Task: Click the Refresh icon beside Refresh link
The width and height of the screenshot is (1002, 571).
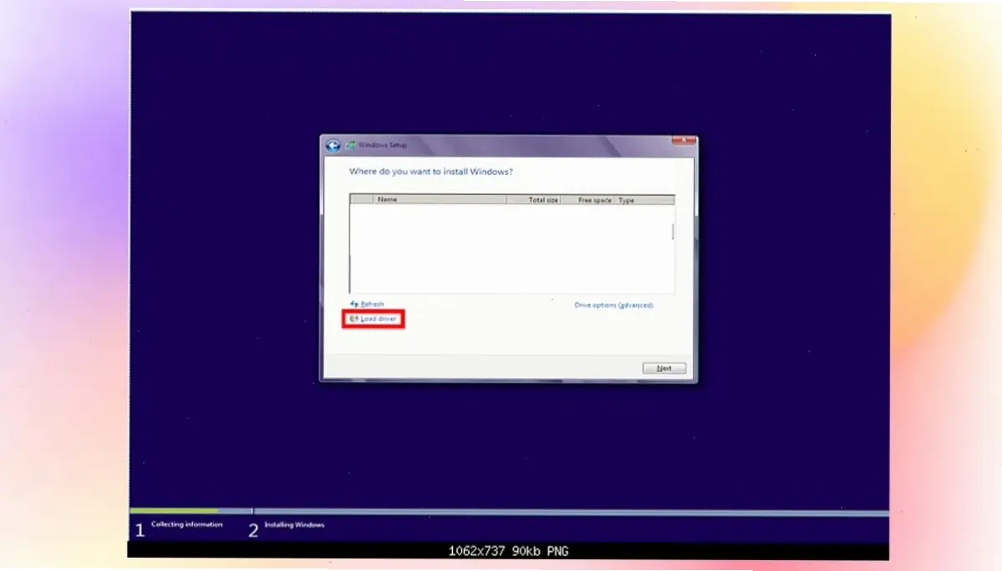Action: [355, 304]
